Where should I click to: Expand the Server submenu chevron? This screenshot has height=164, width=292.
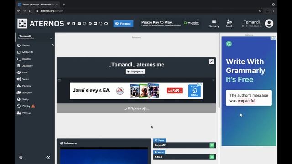[53, 46]
